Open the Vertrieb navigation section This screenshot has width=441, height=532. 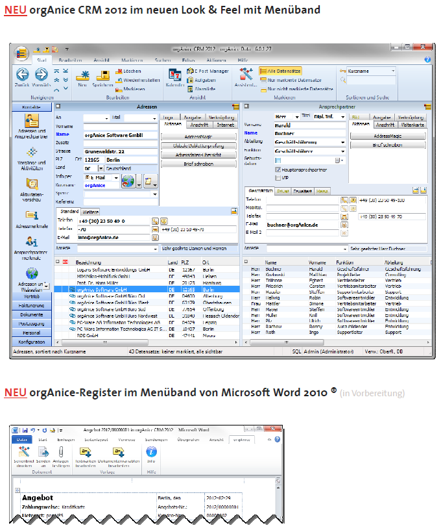(32, 296)
